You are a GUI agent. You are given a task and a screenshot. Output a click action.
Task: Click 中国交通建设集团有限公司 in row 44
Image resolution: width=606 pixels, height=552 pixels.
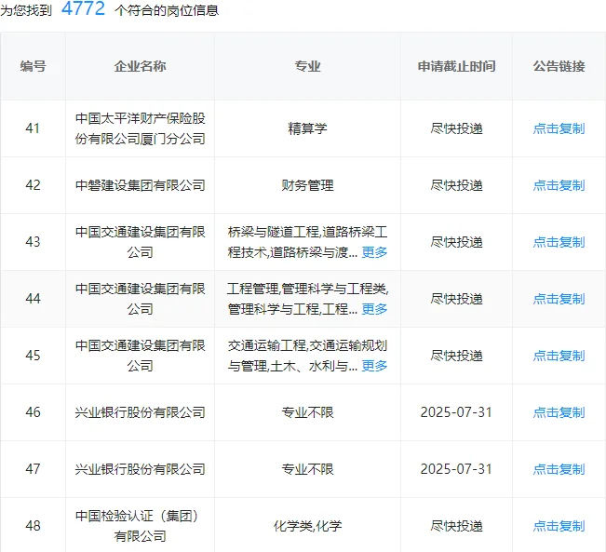[x=140, y=299]
